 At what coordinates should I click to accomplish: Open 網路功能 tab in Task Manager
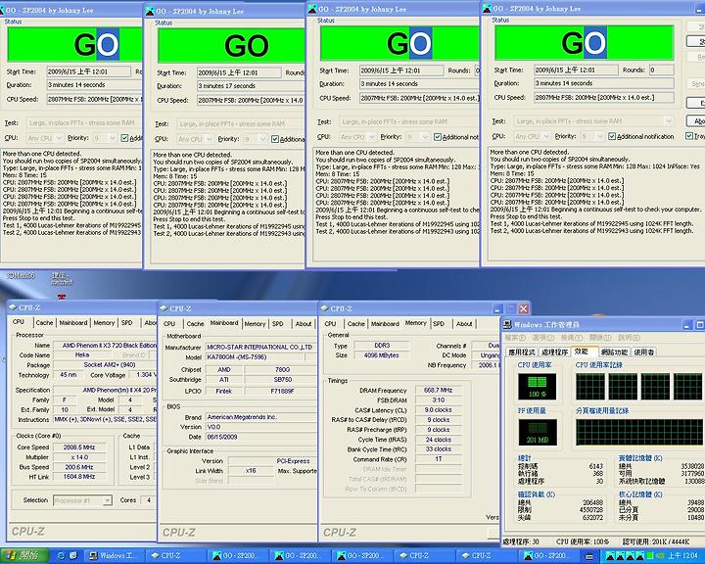(614, 352)
